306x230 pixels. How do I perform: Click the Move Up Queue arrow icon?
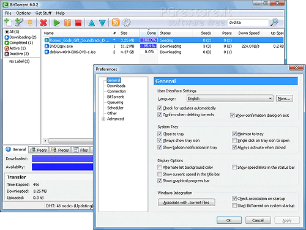pos(92,23)
